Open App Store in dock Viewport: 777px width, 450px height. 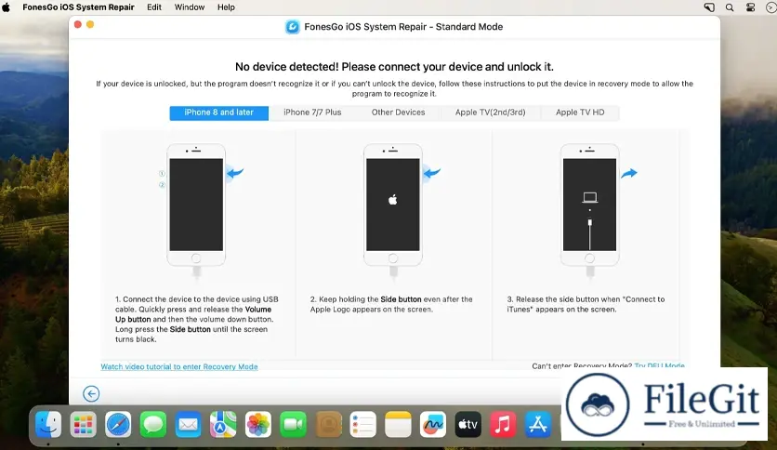538,425
